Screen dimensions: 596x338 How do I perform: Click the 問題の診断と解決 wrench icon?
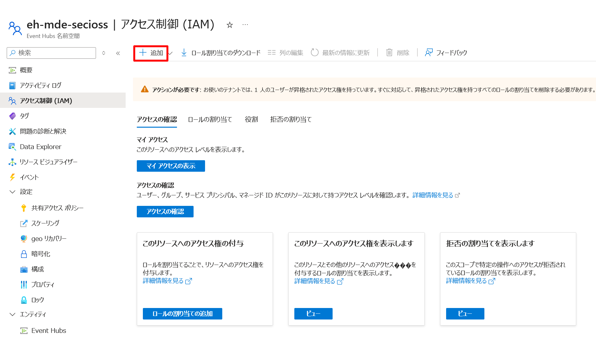click(12, 131)
